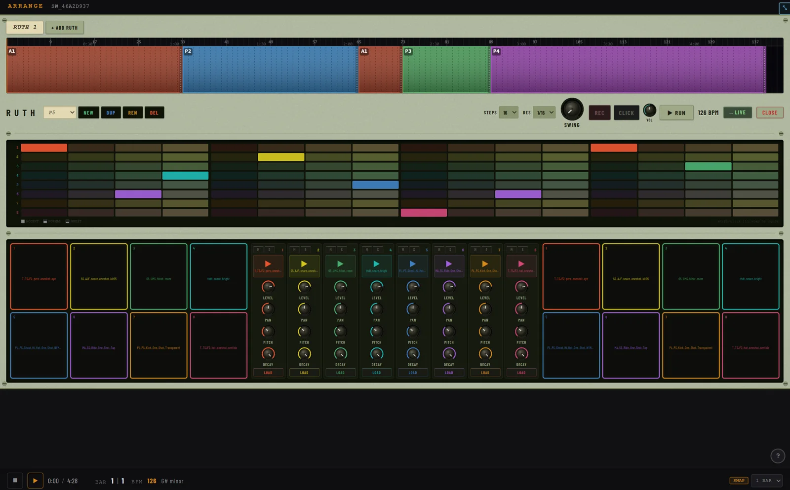Click the G# minor key label

(x=172, y=481)
